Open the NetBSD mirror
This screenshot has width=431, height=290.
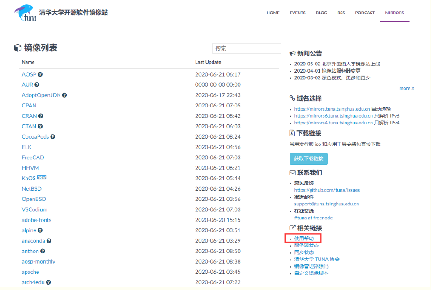(x=32, y=189)
